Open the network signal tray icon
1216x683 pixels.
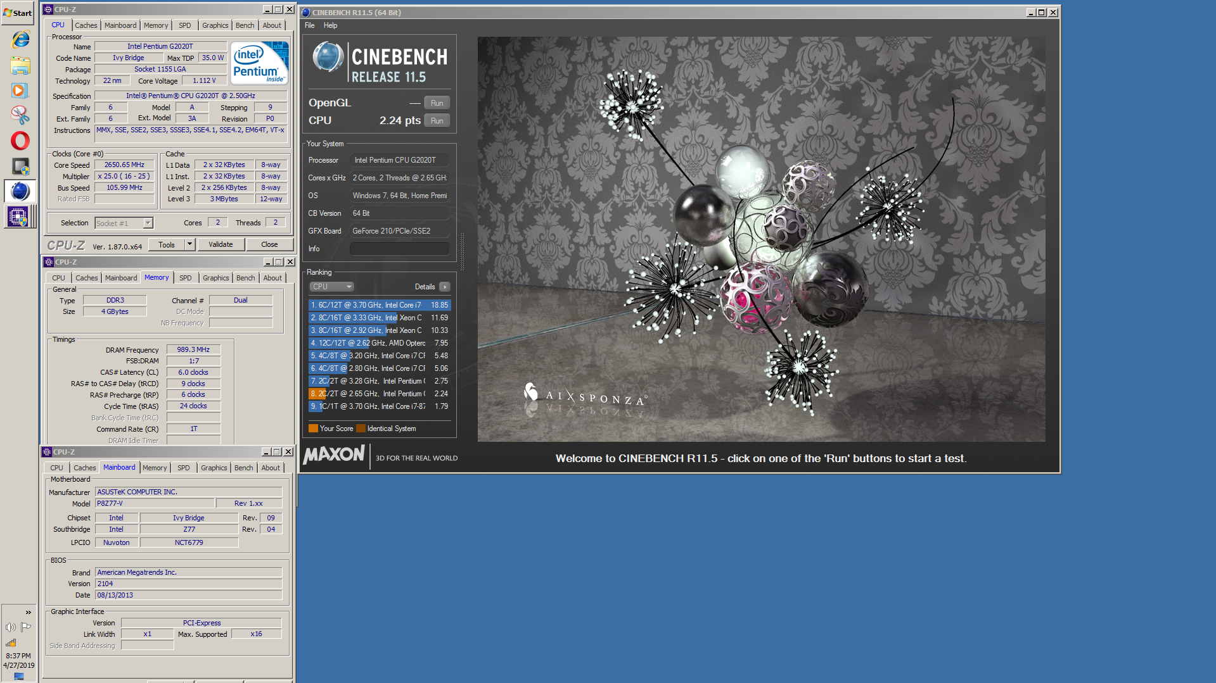(x=11, y=642)
